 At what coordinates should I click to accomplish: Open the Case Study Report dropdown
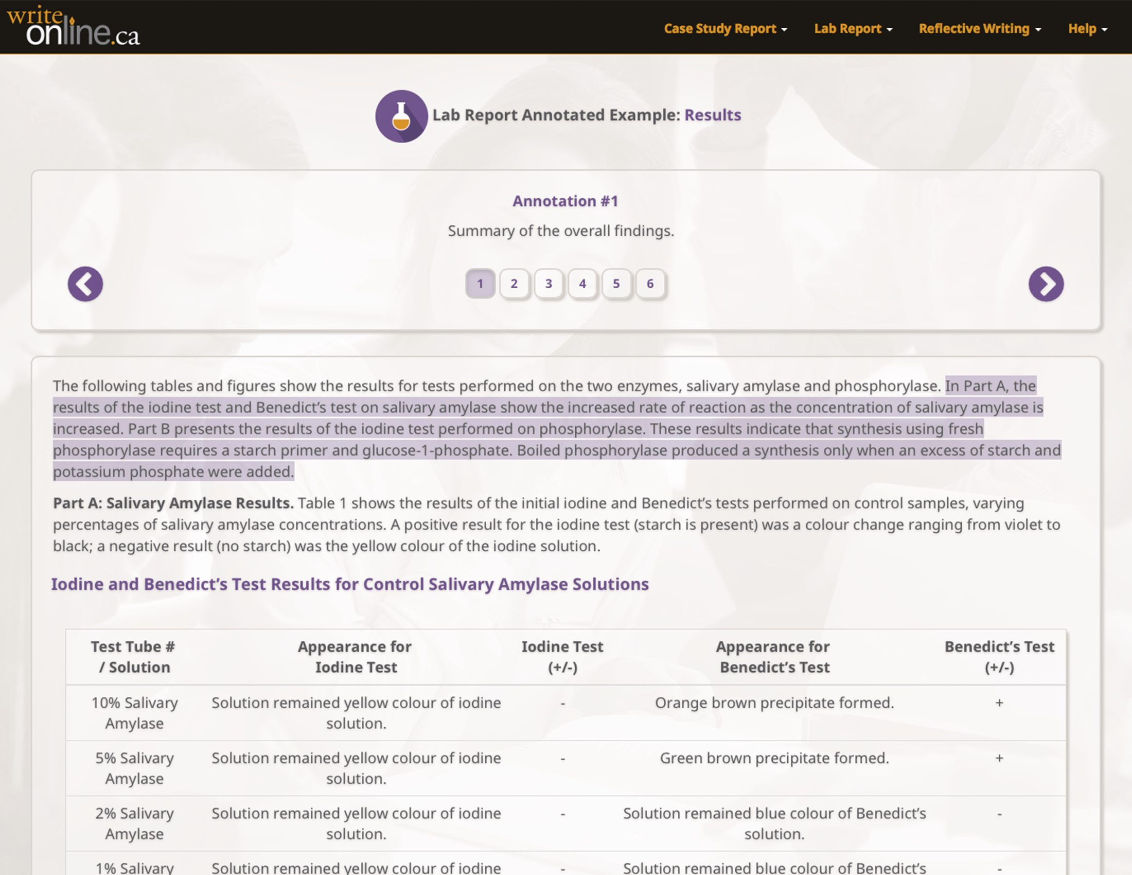725,28
